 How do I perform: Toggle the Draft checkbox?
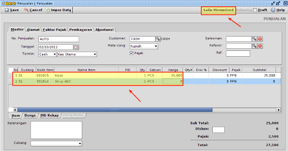click(x=255, y=10)
